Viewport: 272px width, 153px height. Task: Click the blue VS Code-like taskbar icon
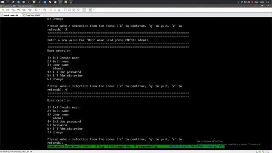click(45, 2)
